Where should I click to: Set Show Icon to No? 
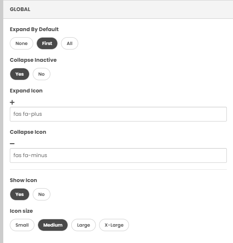(41, 194)
